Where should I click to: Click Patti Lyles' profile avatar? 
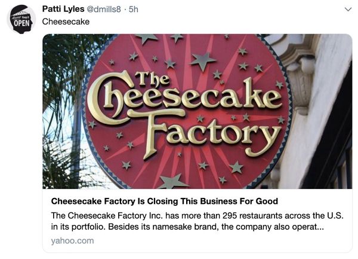21,19
